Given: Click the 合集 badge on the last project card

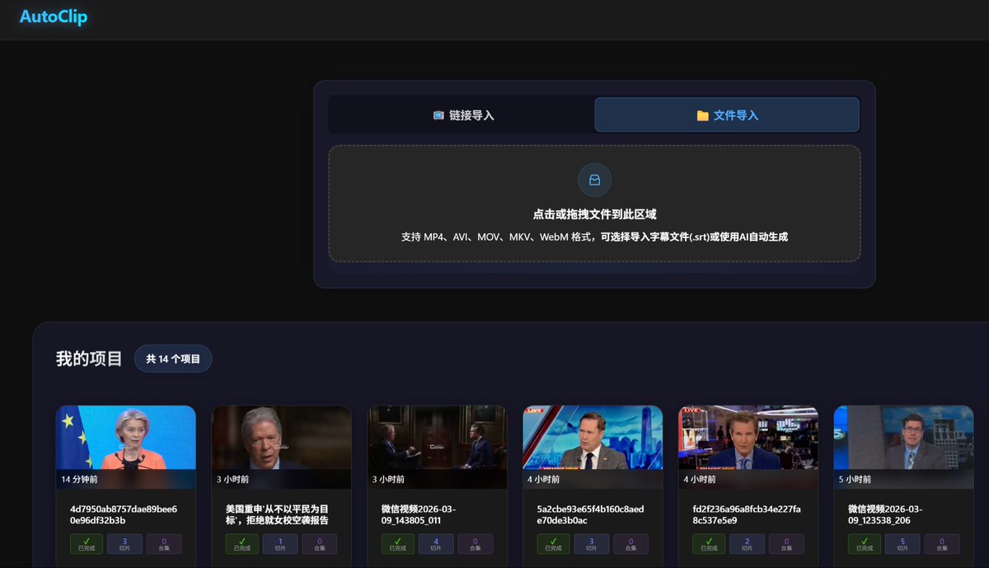Looking at the screenshot, I should pyautogui.click(x=941, y=544).
